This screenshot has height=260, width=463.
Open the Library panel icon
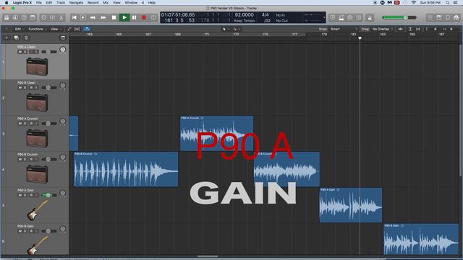click(7, 17)
